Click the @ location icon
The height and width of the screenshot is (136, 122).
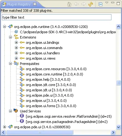pos(16,32)
